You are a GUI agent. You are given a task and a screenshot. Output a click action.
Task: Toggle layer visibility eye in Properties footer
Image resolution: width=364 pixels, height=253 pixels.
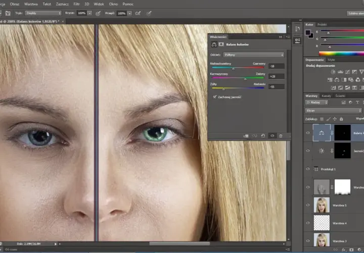pos(272,136)
